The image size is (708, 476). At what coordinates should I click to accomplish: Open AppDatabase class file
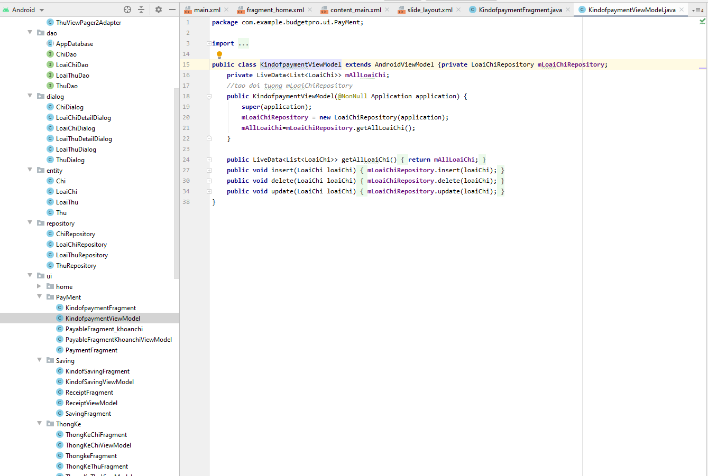point(75,44)
